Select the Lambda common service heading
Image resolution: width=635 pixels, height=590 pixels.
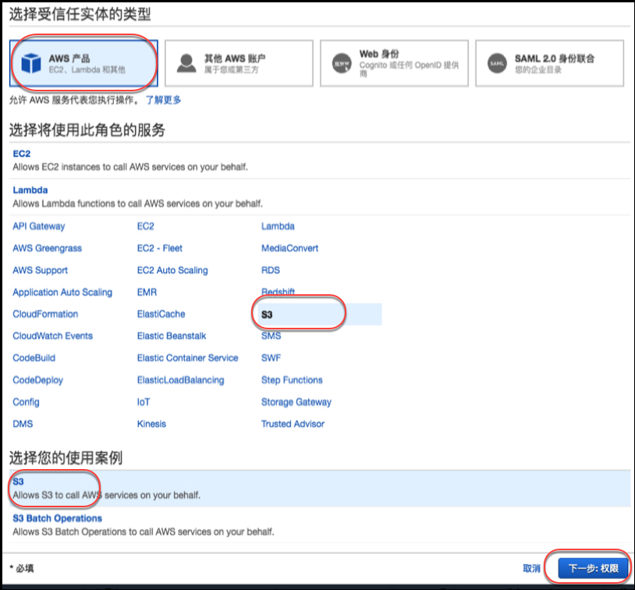click(x=30, y=190)
